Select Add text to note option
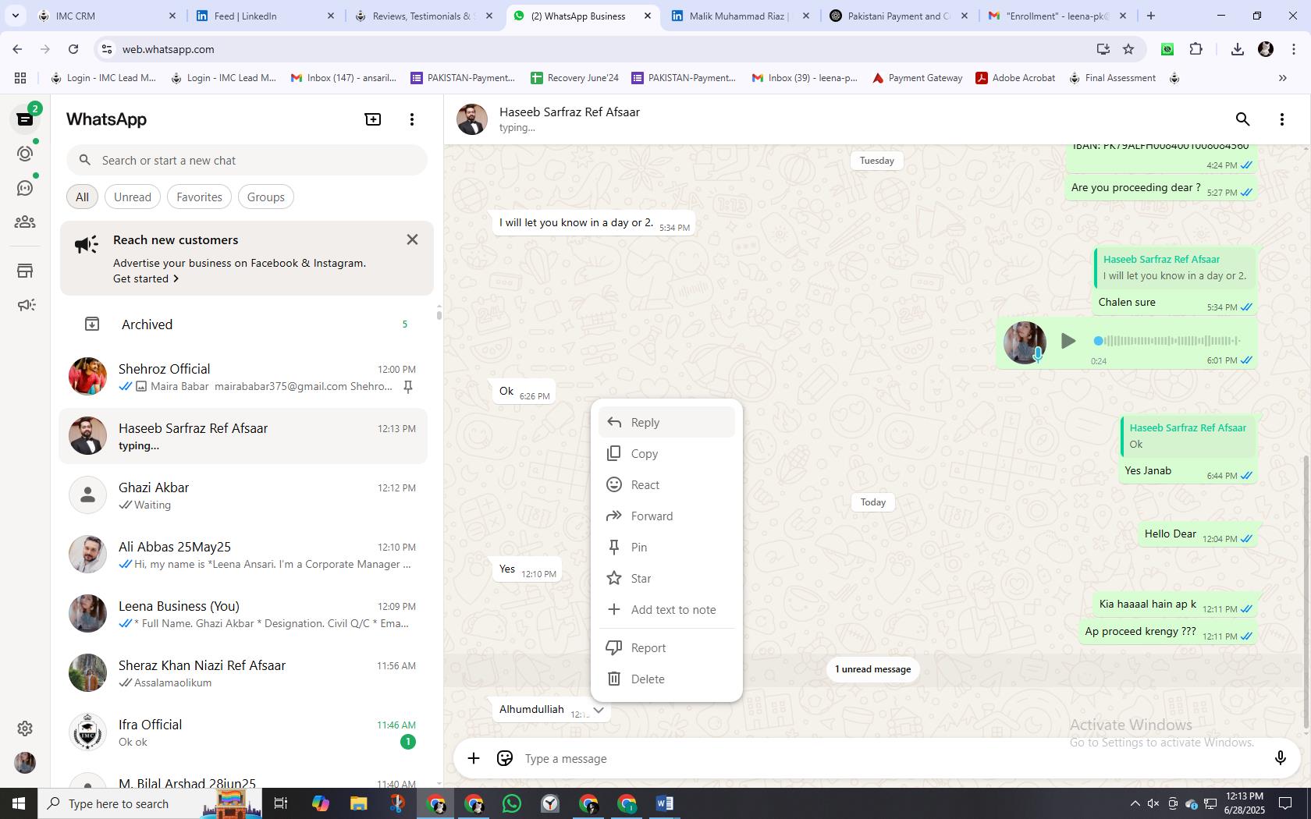 click(x=666, y=609)
